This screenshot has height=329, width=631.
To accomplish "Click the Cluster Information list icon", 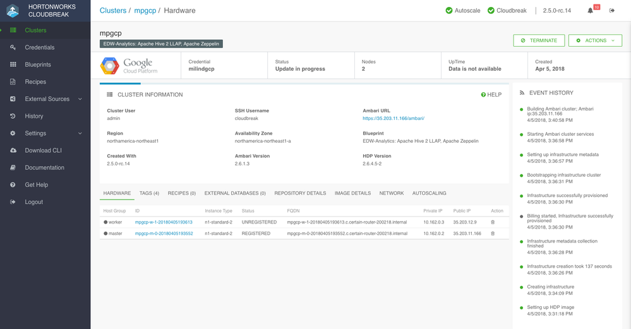I will click(x=109, y=95).
